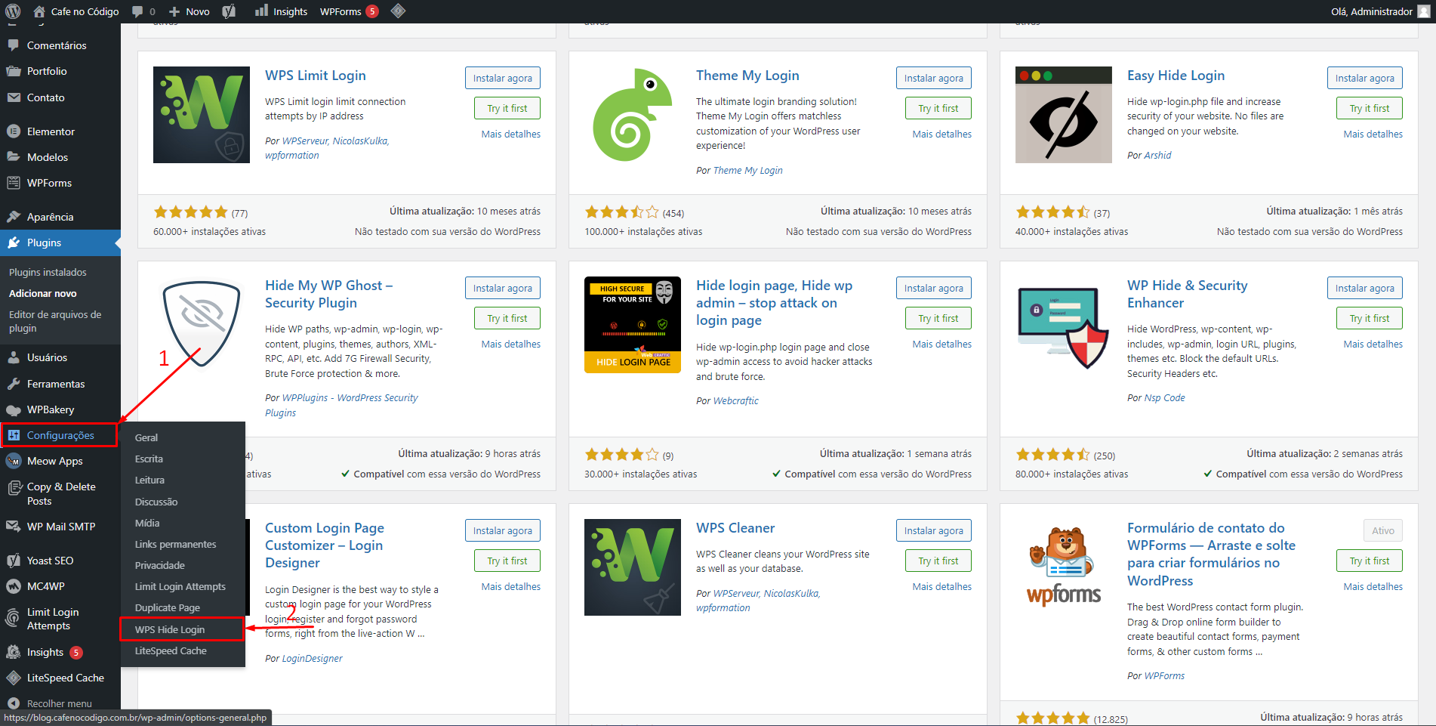
Task: Collapse the sidebar with Recolher menu
Action: coord(60,703)
